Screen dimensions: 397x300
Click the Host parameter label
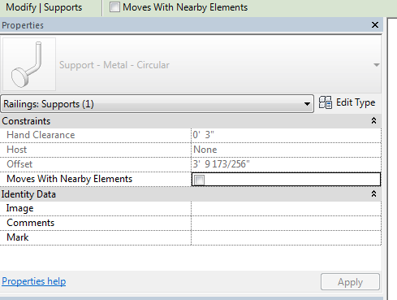point(16,150)
